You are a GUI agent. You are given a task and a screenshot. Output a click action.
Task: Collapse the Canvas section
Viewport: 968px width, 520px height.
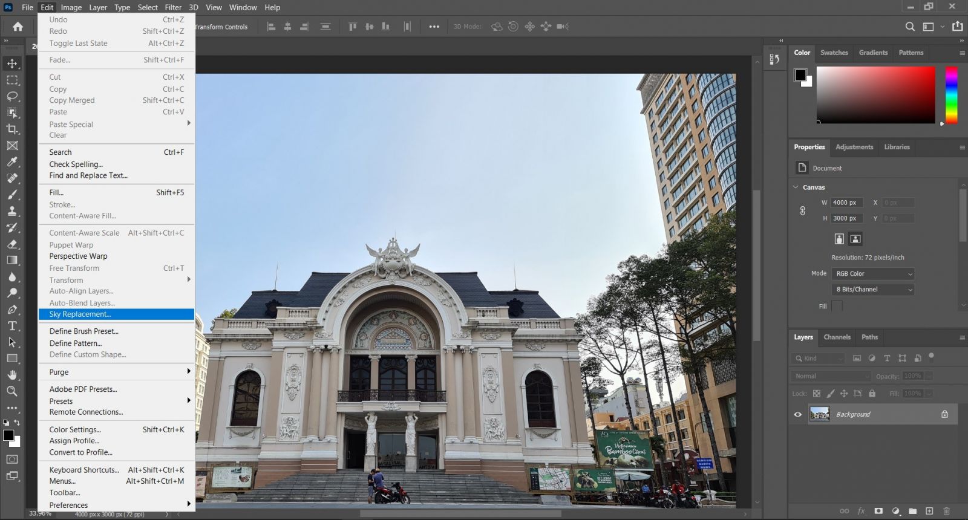click(x=796, y=187)
